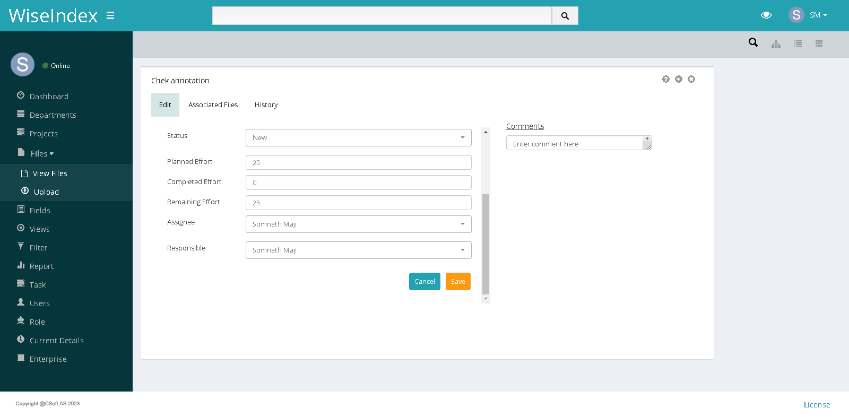Open the Status dropdown showing New

[x=358, y=137]
